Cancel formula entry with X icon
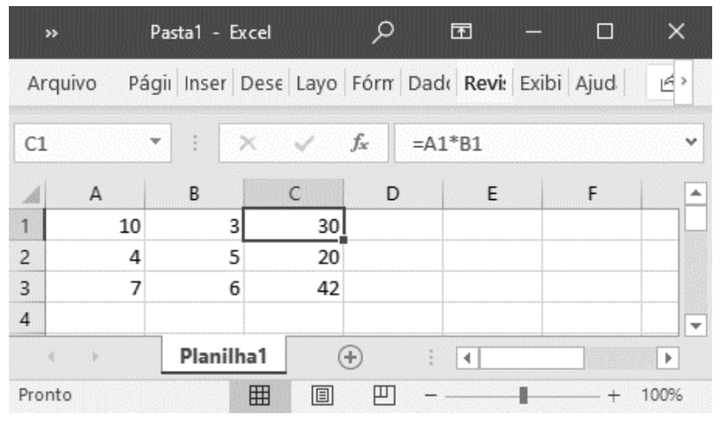The width and height of the screenshot is (721, 422). pos(248,143)
